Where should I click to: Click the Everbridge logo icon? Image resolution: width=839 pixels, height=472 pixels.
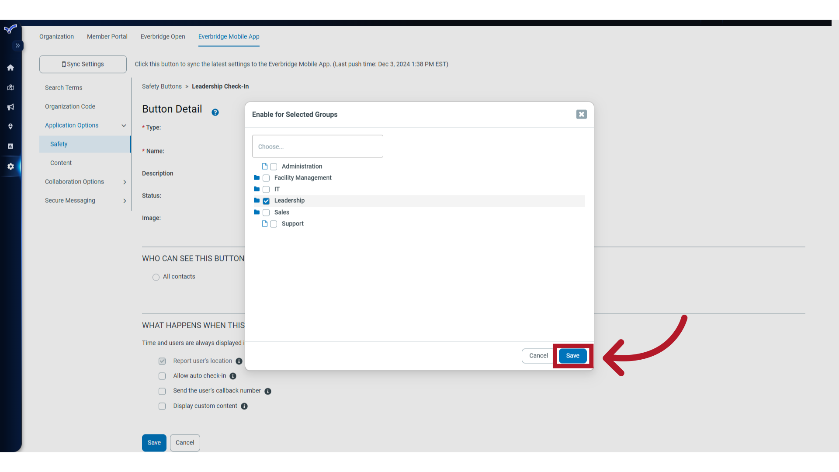coord(10,29)
